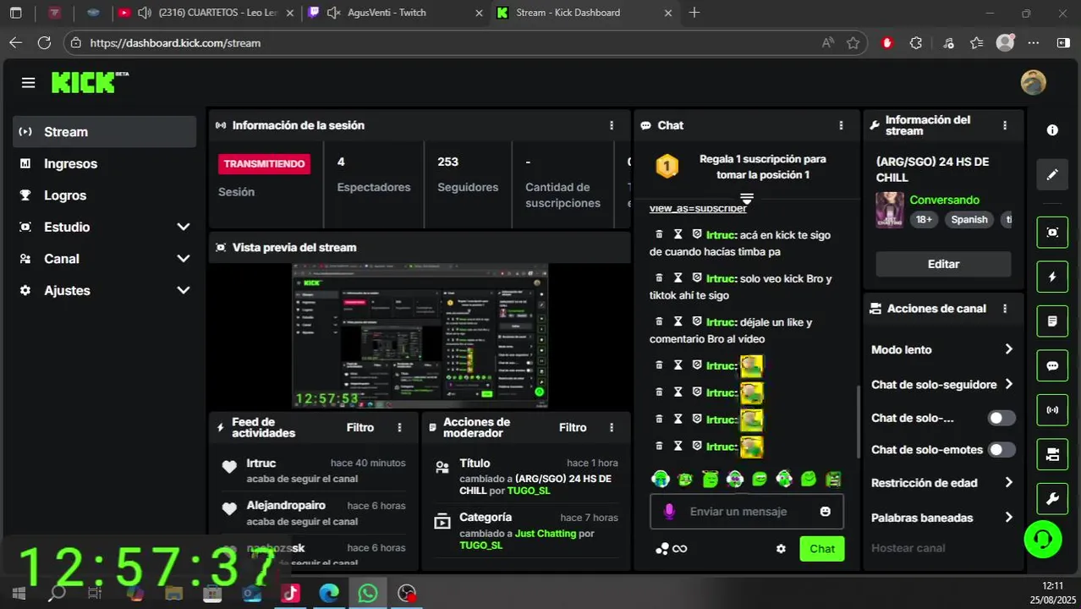Viewport: 1081px width, 609px height.
Task: Click the collapse lines icon under the gift banner
Action: pyautogui.click(x=746, y=199)
